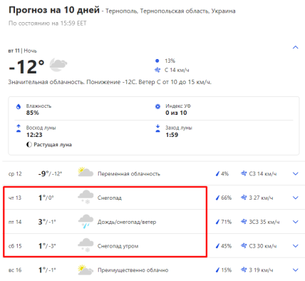Click the rain-snow cloud icon for пт 14
Viewport: 305px width, 281px height.
(x=86, y=221)
